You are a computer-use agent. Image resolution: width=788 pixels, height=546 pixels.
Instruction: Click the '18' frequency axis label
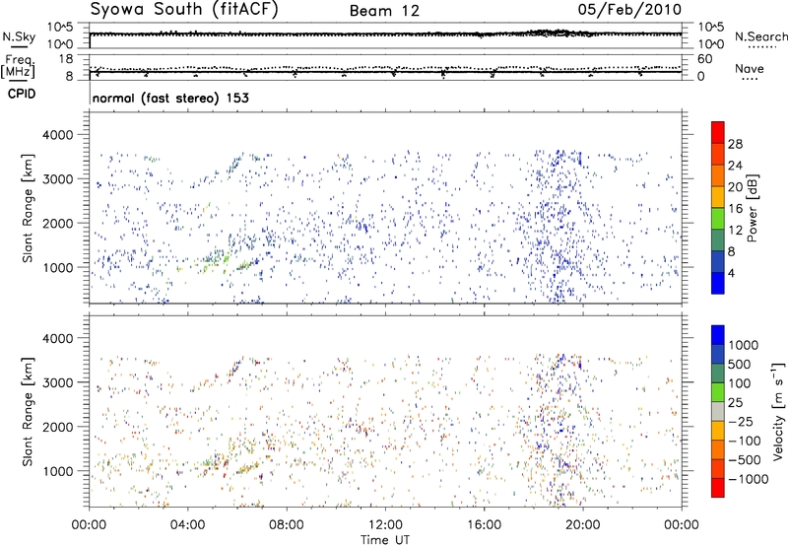pos(66,59)
